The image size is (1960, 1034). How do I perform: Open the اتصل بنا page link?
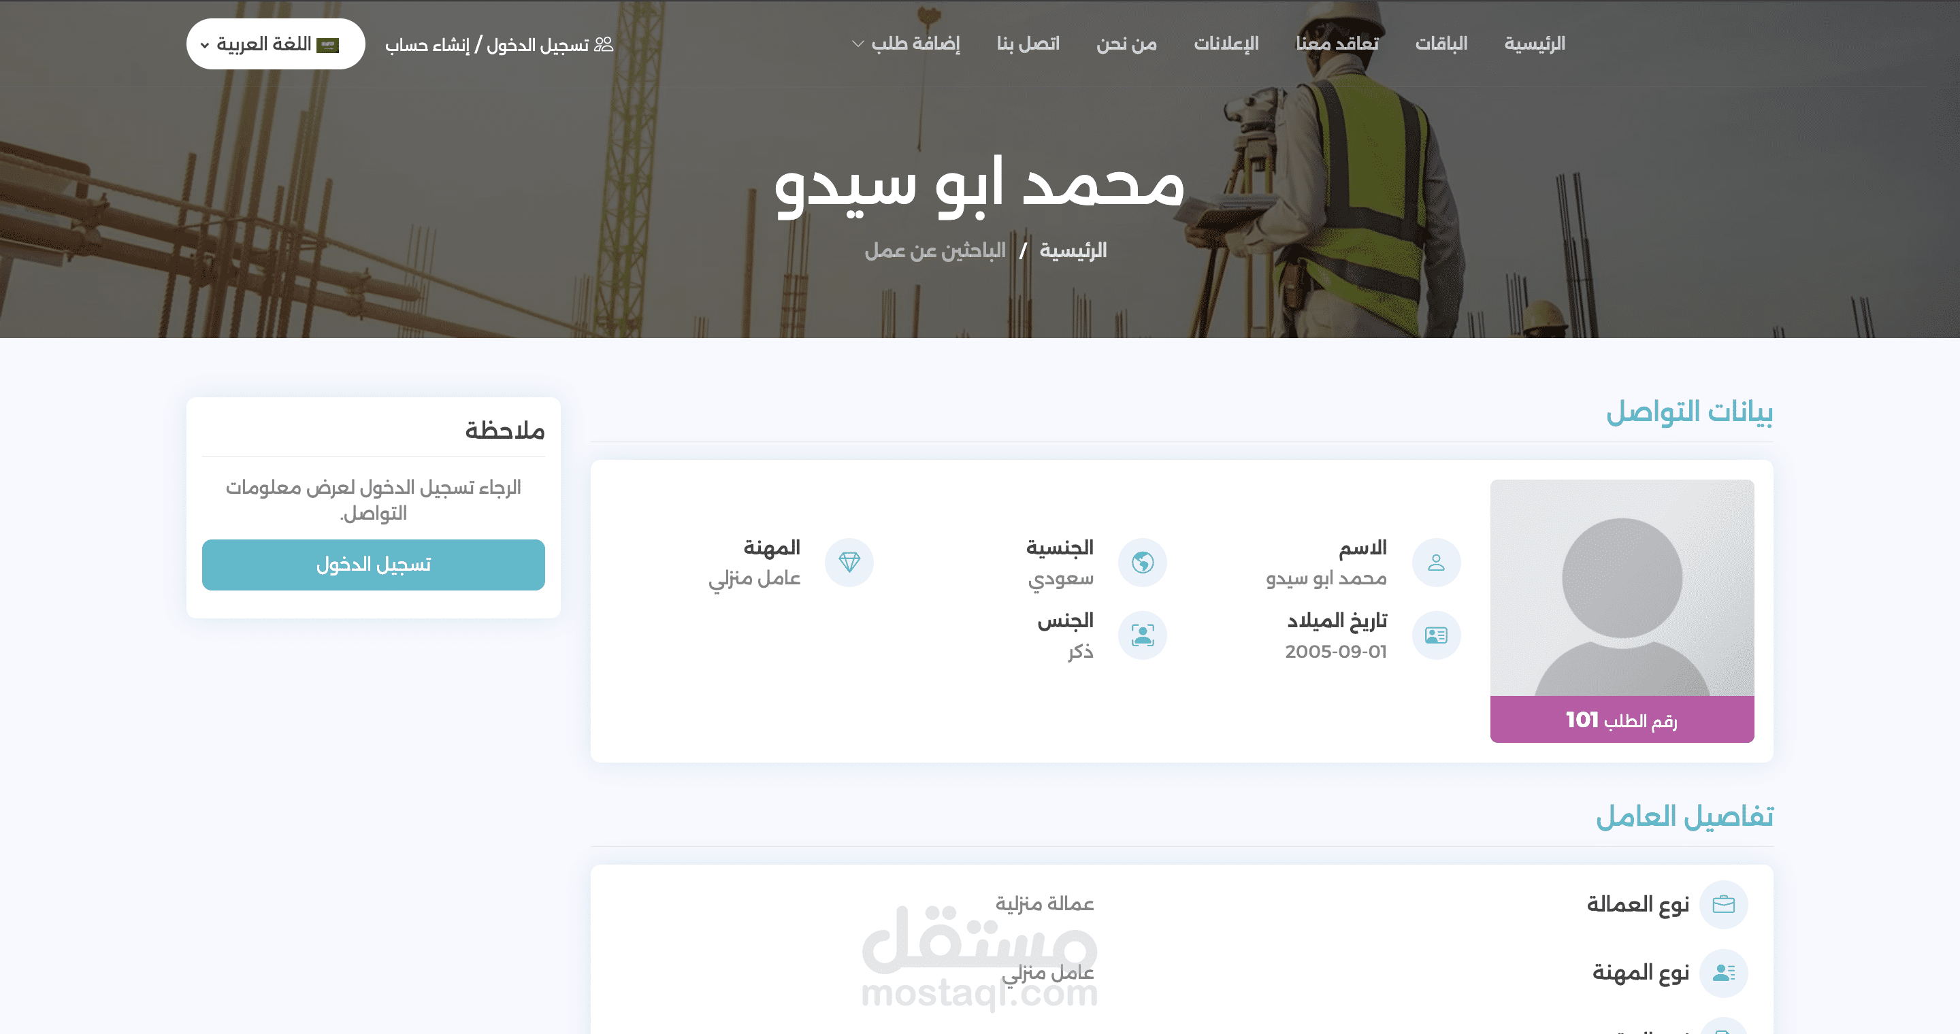tap(1028, 44)
